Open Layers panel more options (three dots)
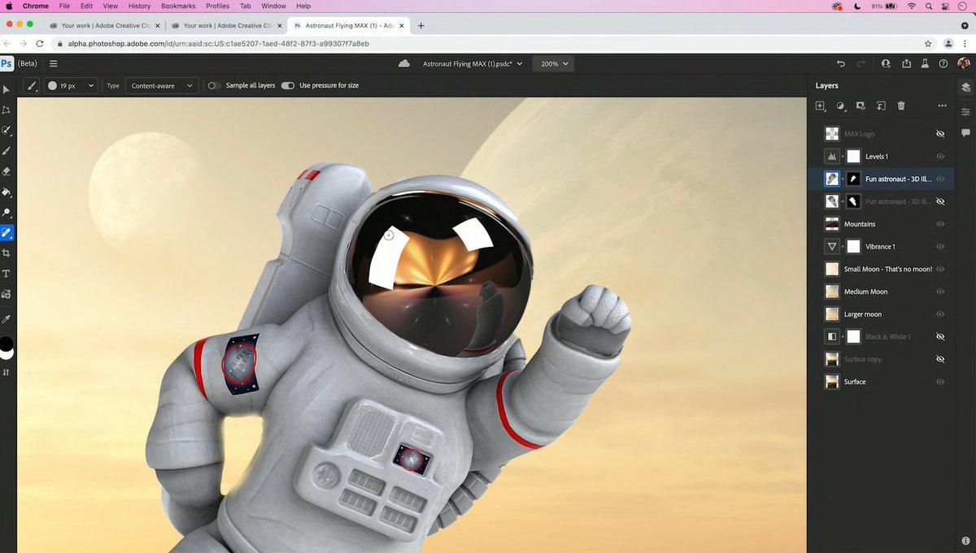976x553 pixels. (x=942, y=106)
